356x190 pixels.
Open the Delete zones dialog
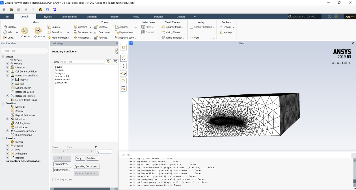click(x=101, y=27)
